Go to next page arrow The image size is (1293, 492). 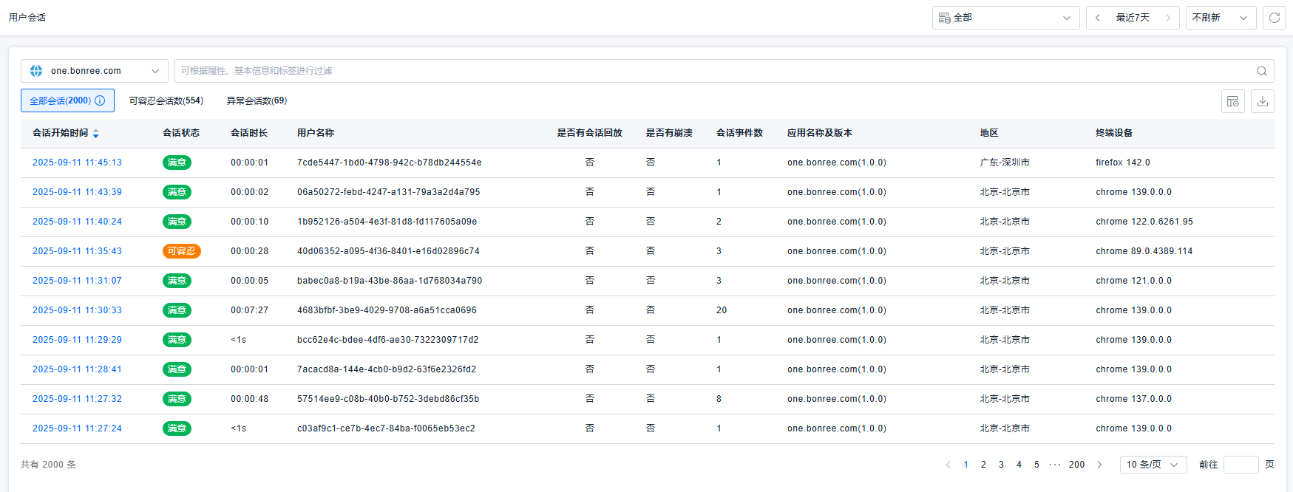(1100, 465)
